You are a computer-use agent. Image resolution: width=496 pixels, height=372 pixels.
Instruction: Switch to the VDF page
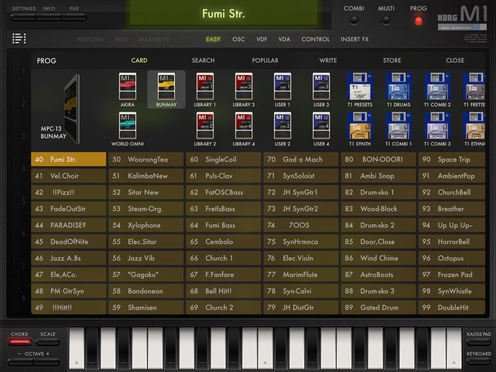point(262,39)
